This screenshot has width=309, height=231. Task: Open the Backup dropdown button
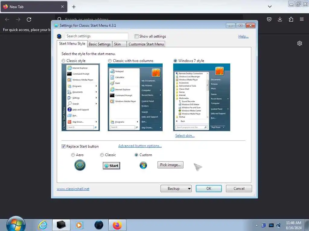(176, 189)
